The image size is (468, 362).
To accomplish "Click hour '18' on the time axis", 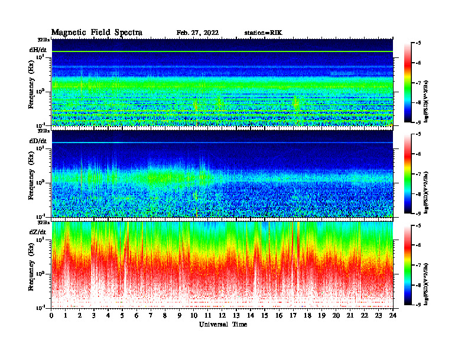I will point(307,315).
